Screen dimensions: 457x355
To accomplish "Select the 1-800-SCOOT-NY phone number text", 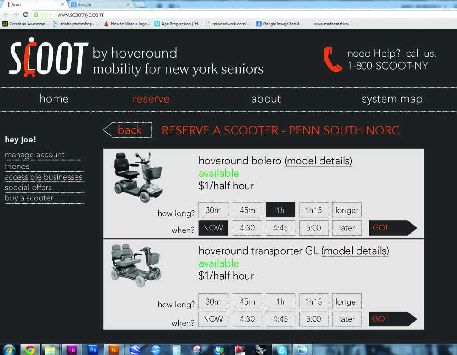I will tap(388, 66).
